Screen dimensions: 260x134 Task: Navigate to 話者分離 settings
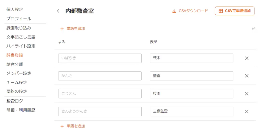(15, 64)
